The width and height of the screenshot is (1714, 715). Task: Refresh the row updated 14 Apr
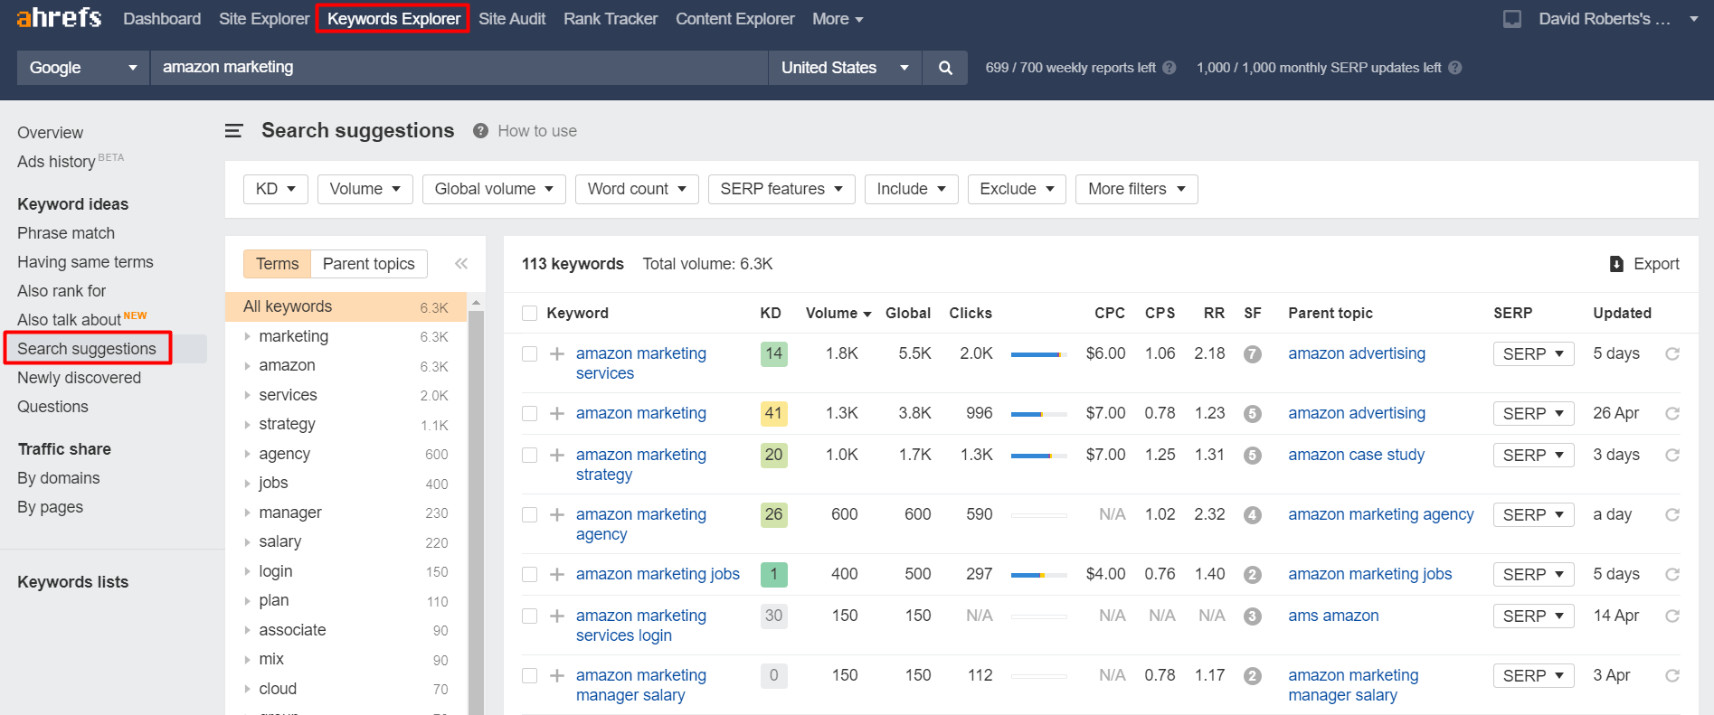[1672, 616]
